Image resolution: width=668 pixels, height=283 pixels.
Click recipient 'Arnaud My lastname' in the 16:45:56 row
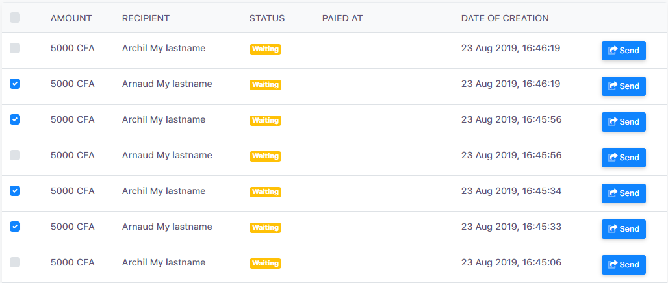pyautogui.click(x=167, y=156)
